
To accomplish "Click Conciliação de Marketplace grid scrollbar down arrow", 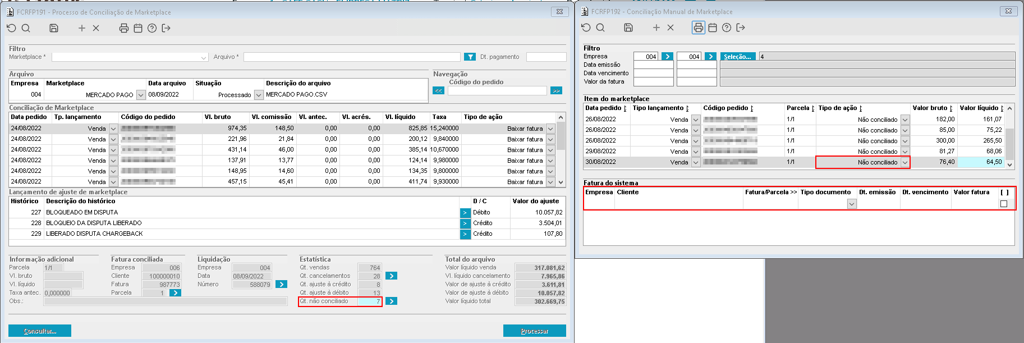I will pos(561,182).
